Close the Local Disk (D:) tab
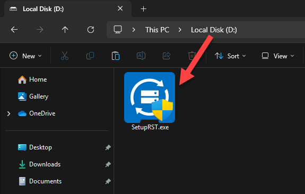 pos(120,8)
